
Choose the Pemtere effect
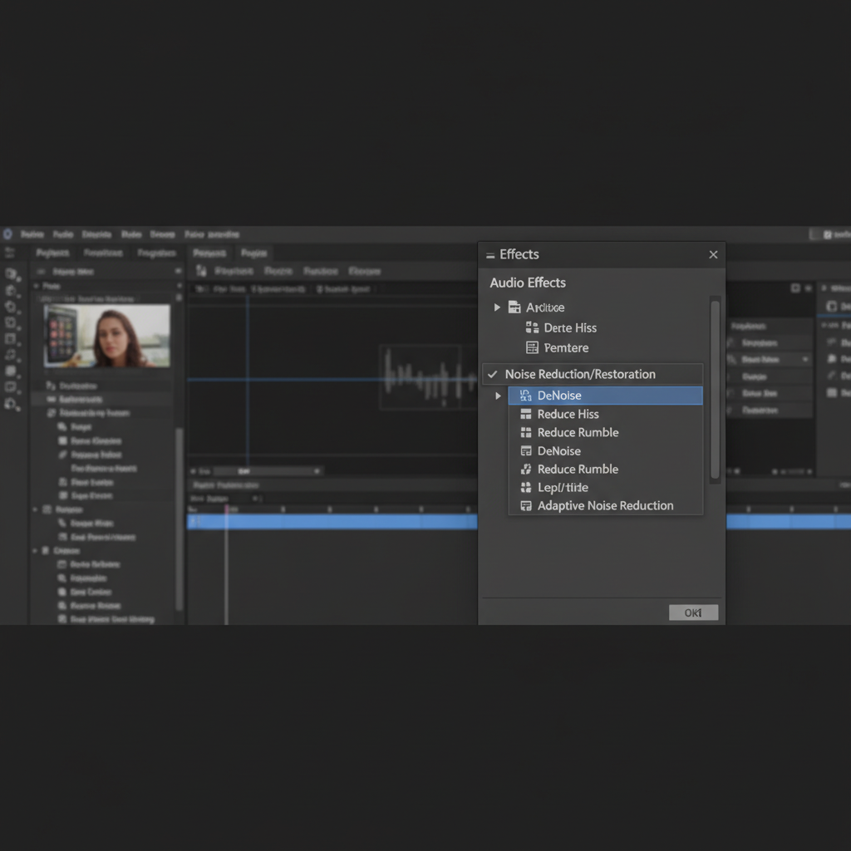566,348
